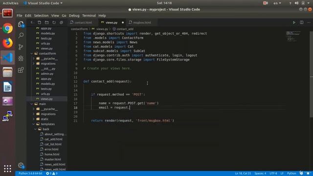Open admin.py in the Explorer
313x176 pixels.
click(47, 74)
